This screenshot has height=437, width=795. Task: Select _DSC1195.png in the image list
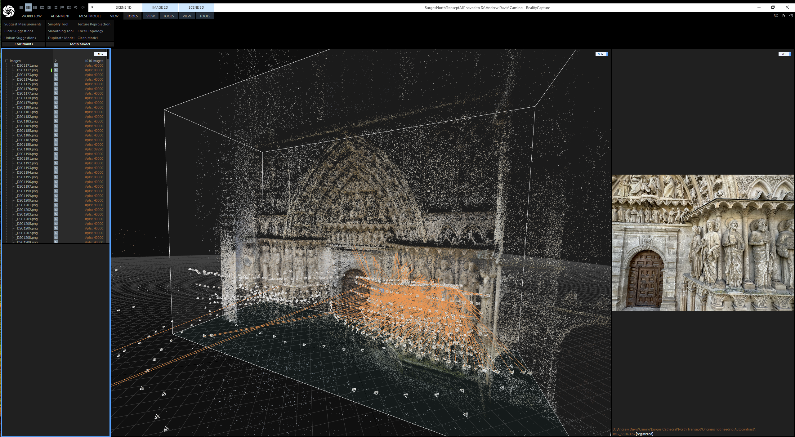point(27,177)
